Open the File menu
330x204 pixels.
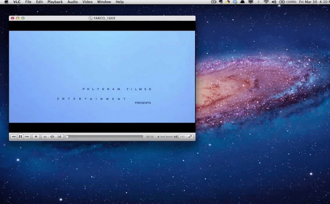[x=28, y=2]
